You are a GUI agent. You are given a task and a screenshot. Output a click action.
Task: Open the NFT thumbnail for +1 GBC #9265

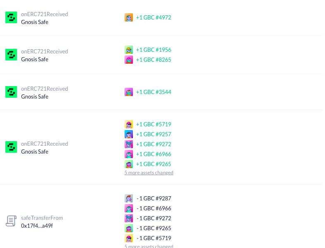tap(129, 164)
